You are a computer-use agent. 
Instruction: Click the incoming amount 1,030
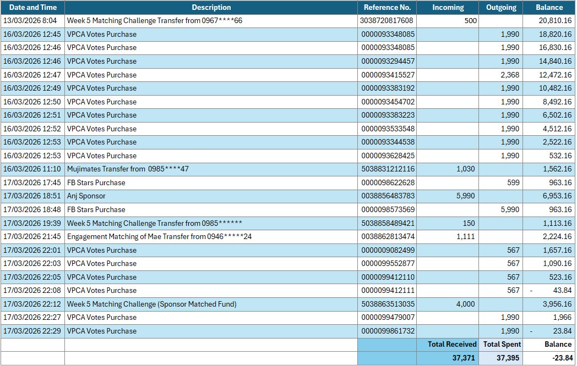(x=465, y=169)
